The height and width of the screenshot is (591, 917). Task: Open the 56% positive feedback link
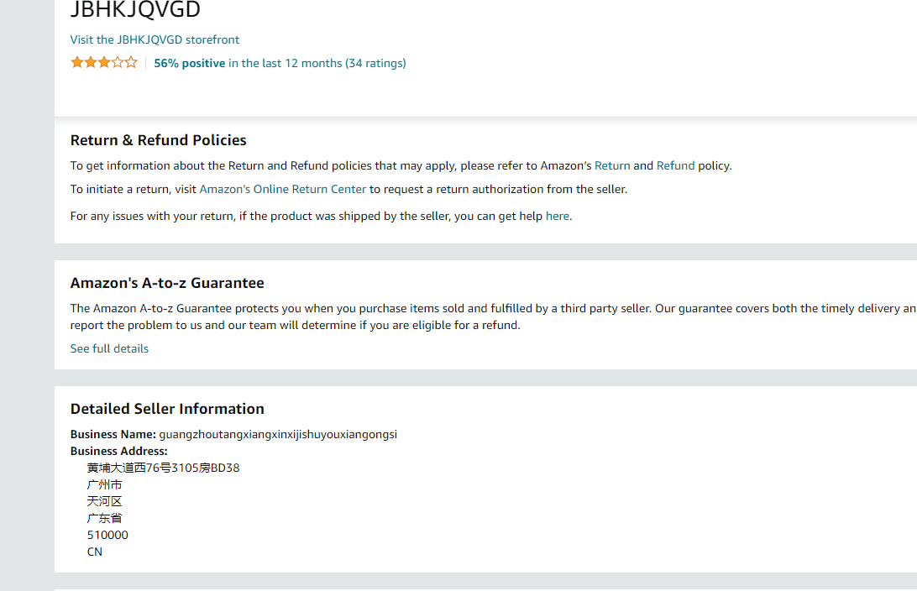pos(190,63)
